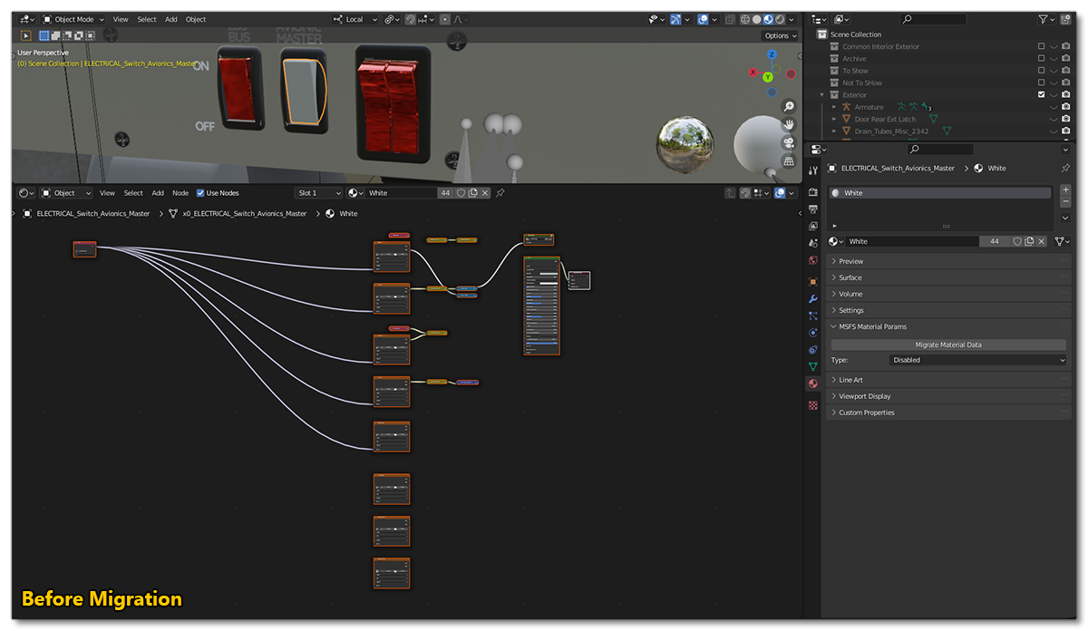Unlink White material in node editor header

485,193
